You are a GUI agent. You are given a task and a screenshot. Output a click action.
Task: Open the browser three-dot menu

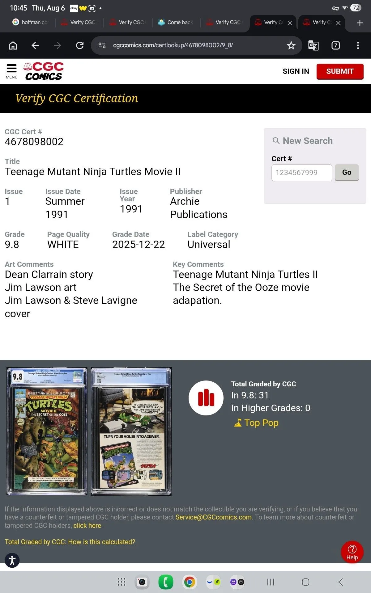click(x=358, y=45)
